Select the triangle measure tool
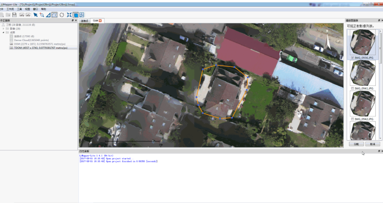The image size is (383, 203). coord(48,15)
